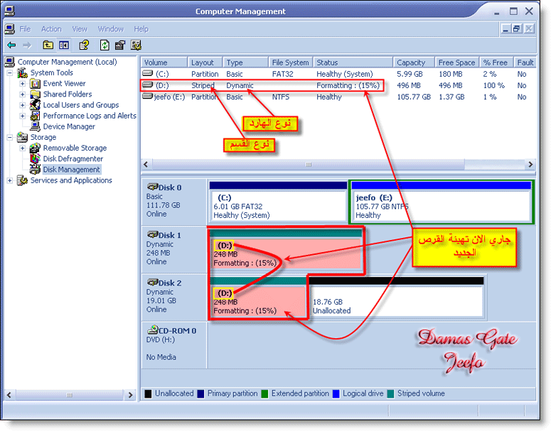
Task: Click the Refresh toolbar icon
Action: click(105, 45)
